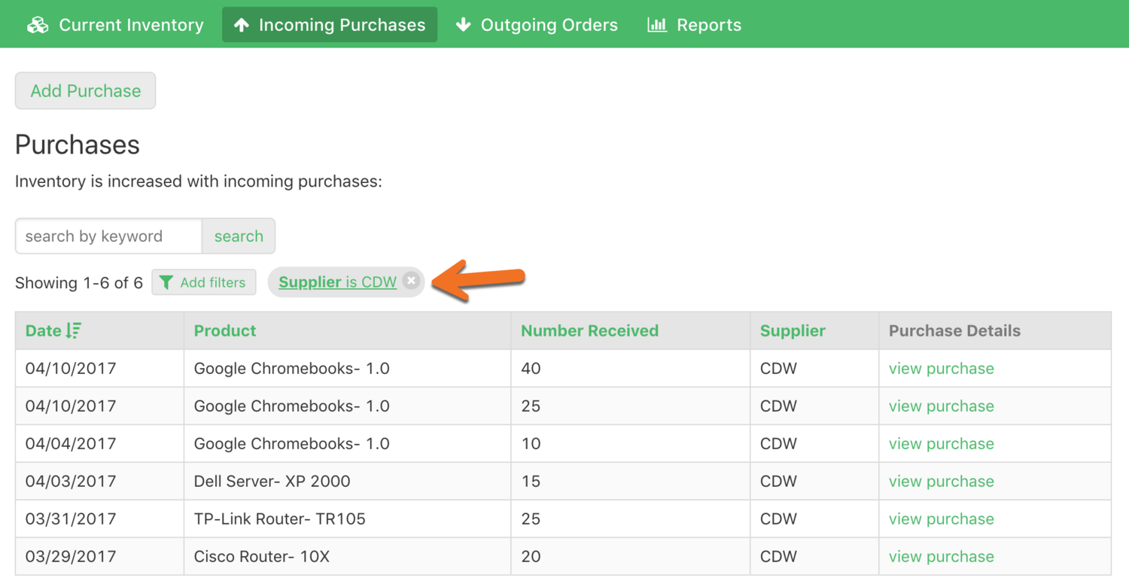
Task: Switch to Outgoing Orders tab
Action: [x=537, y=25]
